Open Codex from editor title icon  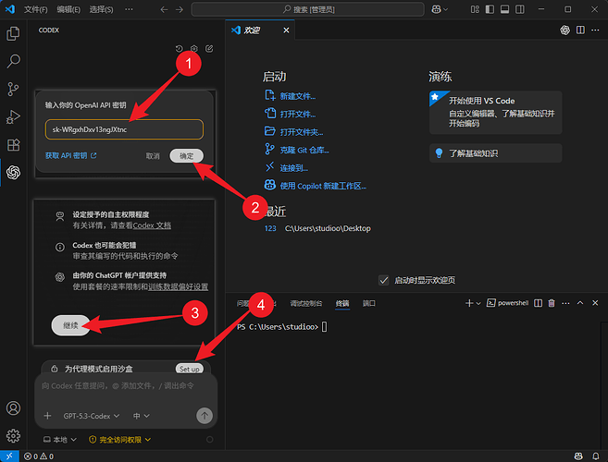tap(565, 30)
